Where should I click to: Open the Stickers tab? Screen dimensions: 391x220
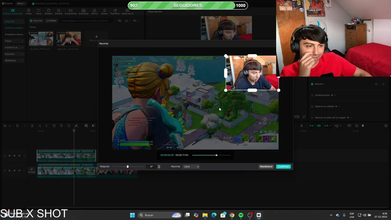click(49, 12)
